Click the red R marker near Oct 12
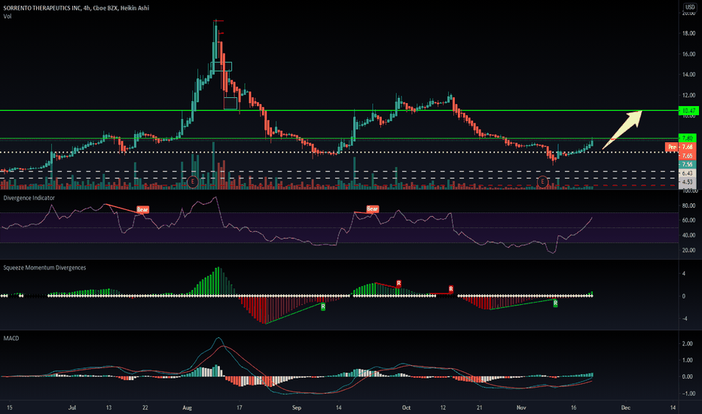Viewport: 702px width, 414px height. [451, 289]
